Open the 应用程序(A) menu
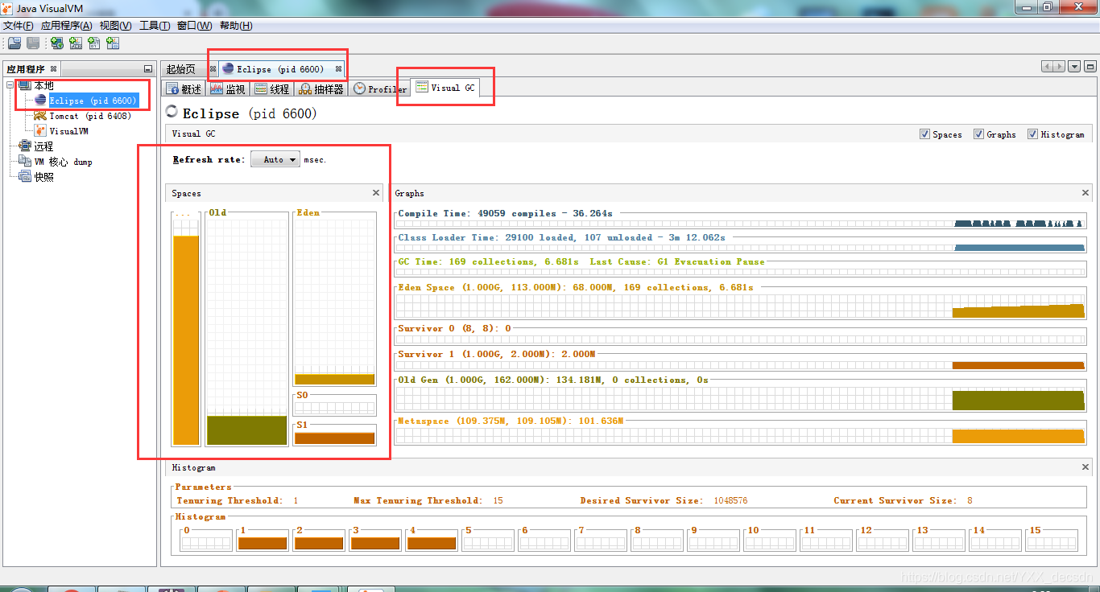Screen dimensions: 1100x592 [x=67, y=26]
